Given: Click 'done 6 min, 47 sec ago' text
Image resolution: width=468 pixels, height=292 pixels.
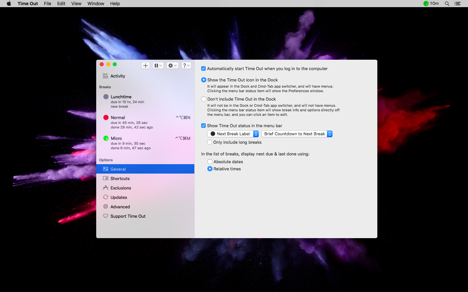Looking at the screenshot, I should (131, 148).
